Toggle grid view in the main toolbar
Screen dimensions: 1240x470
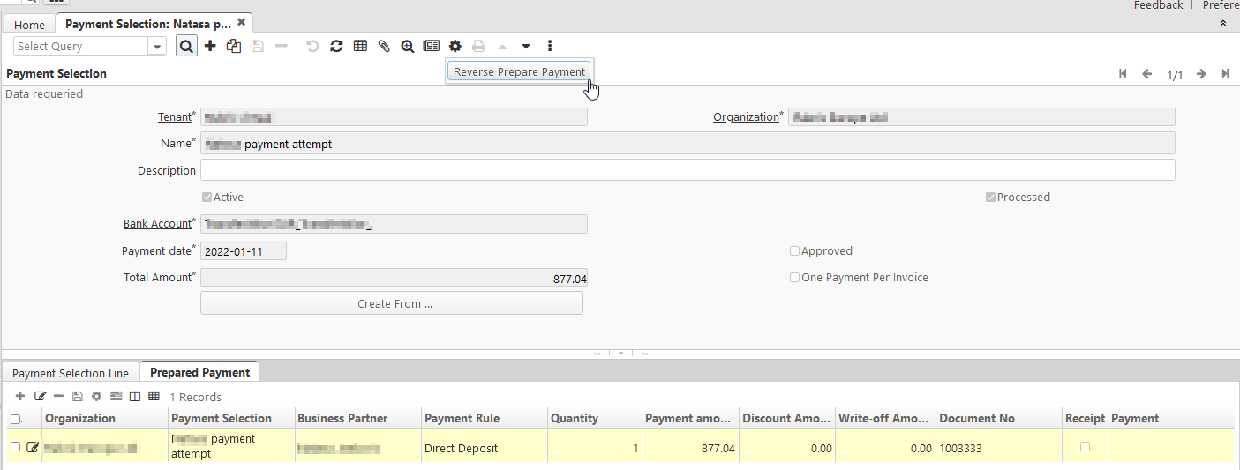pos(360,46)
